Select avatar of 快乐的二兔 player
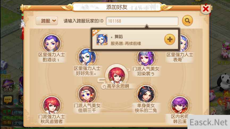Image resolution: width=230 pixels, height=129 pixels. point(146,94)
